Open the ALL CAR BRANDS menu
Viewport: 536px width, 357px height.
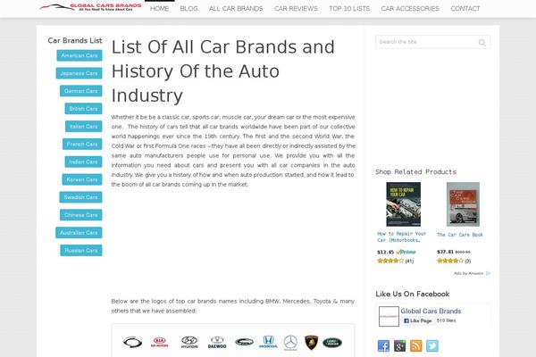click(236, 9)
